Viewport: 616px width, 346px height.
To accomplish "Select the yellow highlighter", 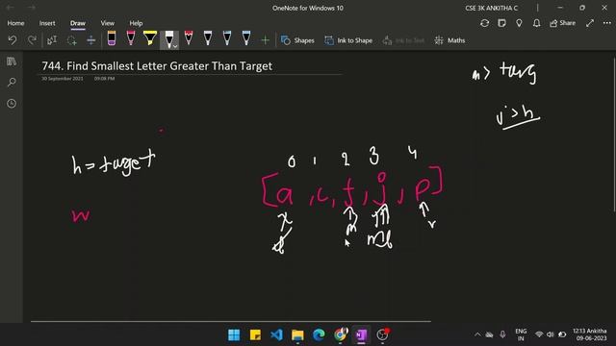I will pyautogui.click(x=150, y=38).
